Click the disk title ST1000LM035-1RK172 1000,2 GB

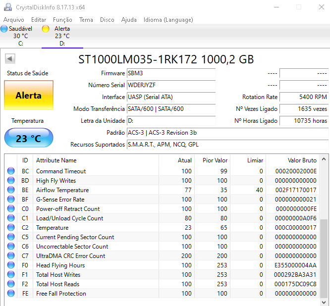pyautogui.click(x=166, y=59)
